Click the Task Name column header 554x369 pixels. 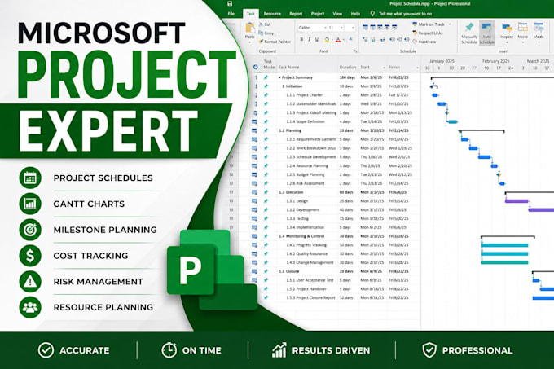tap(289, 67)
